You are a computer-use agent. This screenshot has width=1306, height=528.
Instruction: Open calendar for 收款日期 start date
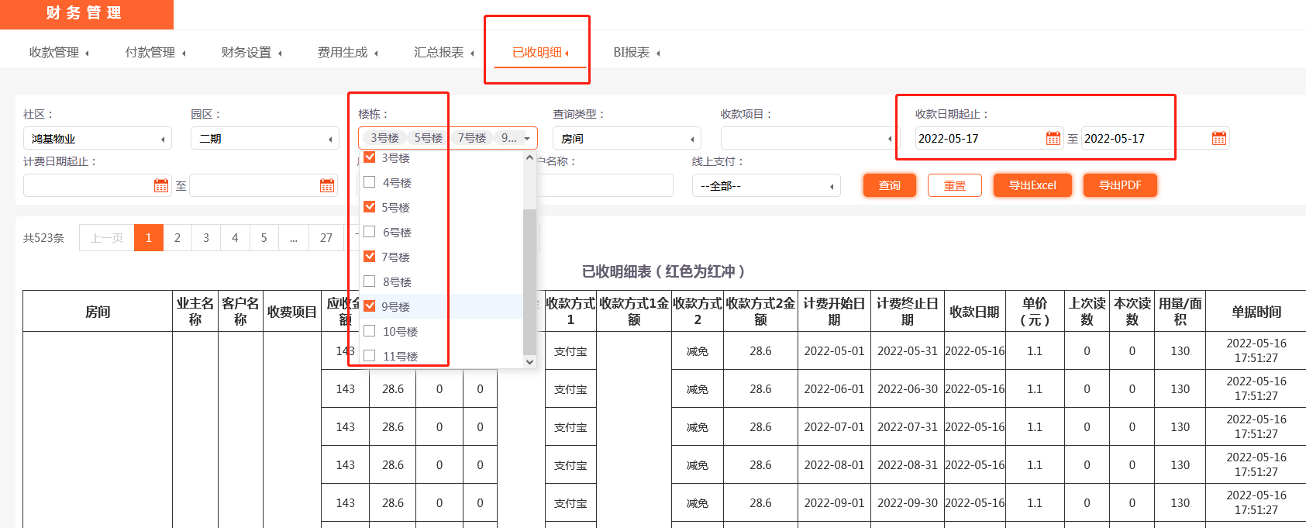click(1053, 139)
